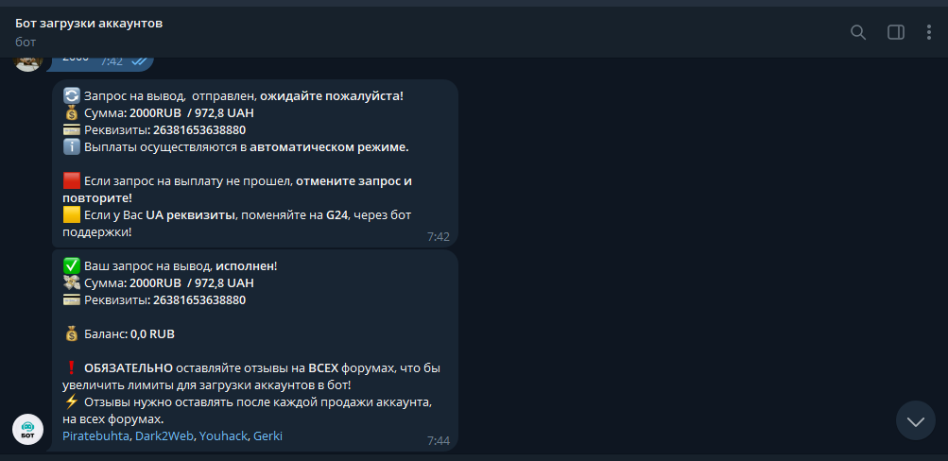Click the 7:44 timestamp of the last message
The width and height of the screenshot is (948, 461).
point(438,440)
